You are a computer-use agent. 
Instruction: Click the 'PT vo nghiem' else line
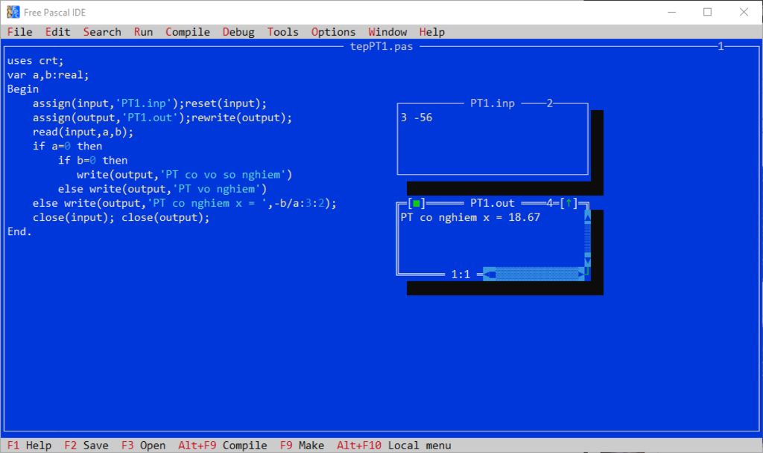(x=162, y=189)
